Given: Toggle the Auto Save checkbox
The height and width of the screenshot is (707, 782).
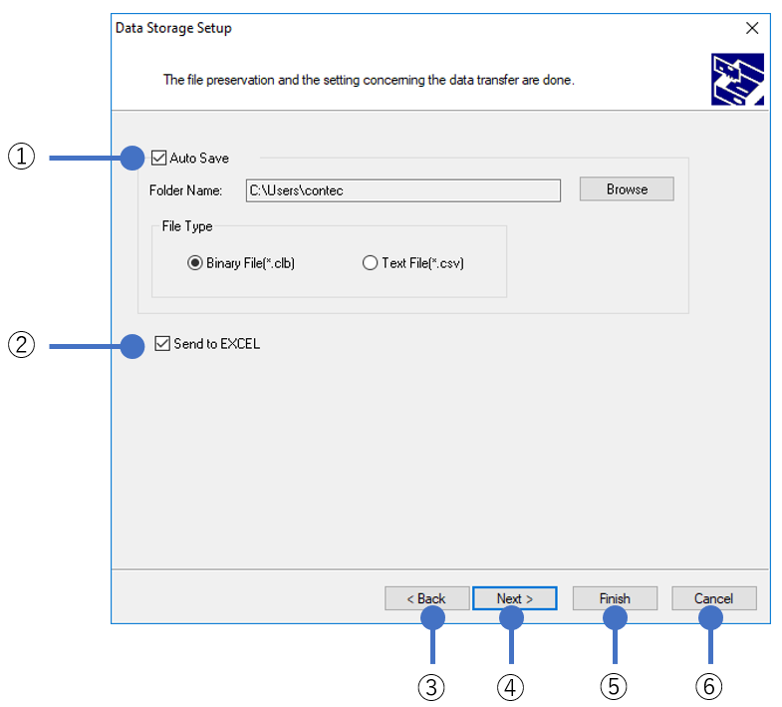Looking at the screenshot, I should pos(158,158).
